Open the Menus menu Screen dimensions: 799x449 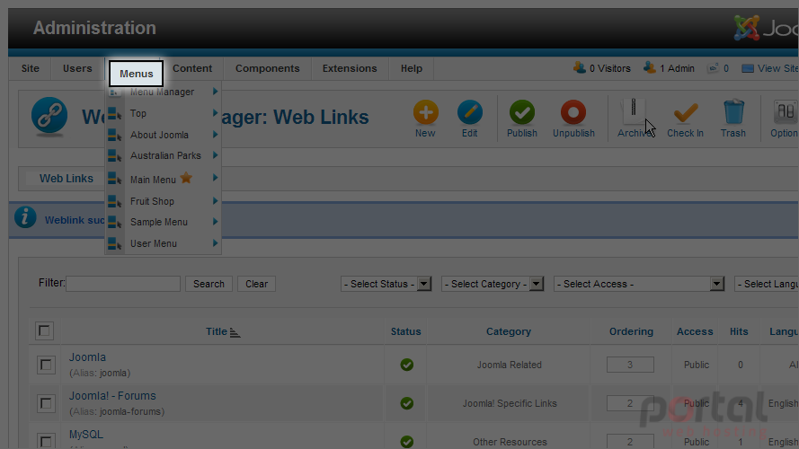click(x=136, y=74)
